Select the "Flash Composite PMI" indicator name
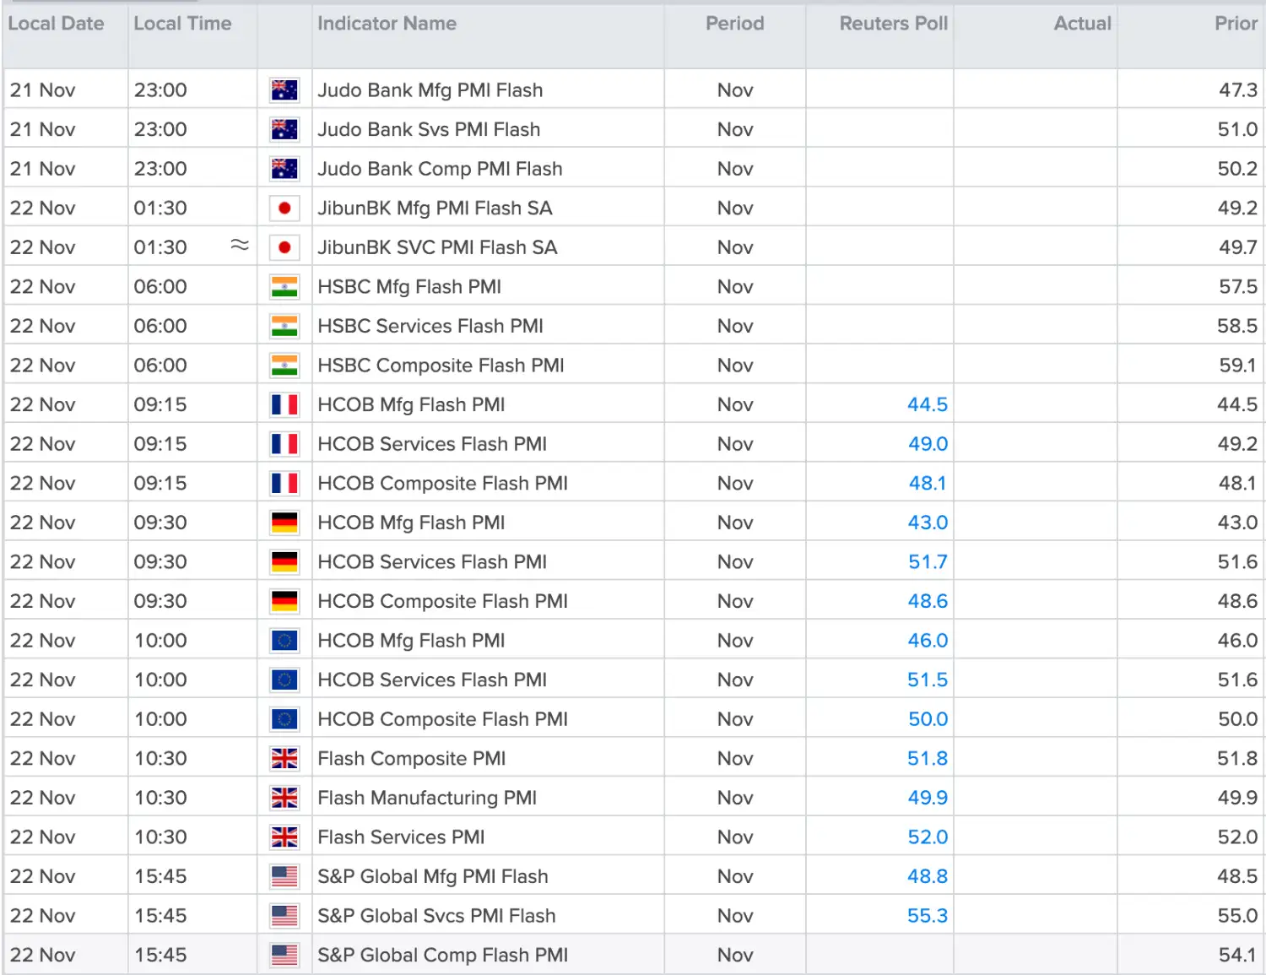This screenshot has height=975, width=1266. coord(412,759)
